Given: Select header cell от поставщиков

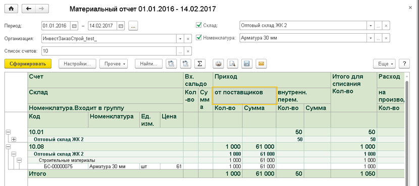Looking at the screenshot, I should (x=244, y=96).
